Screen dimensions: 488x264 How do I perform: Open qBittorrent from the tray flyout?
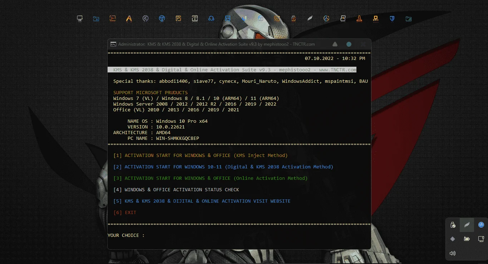click(x=481, y=225)
